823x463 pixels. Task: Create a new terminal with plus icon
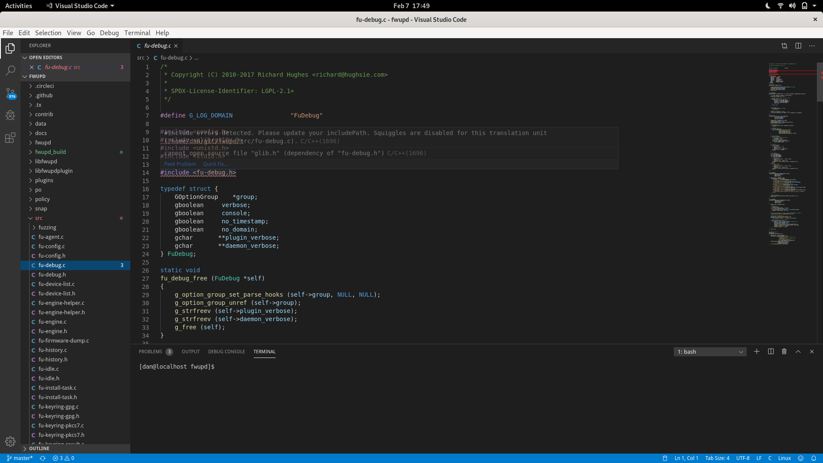point(757,352)
